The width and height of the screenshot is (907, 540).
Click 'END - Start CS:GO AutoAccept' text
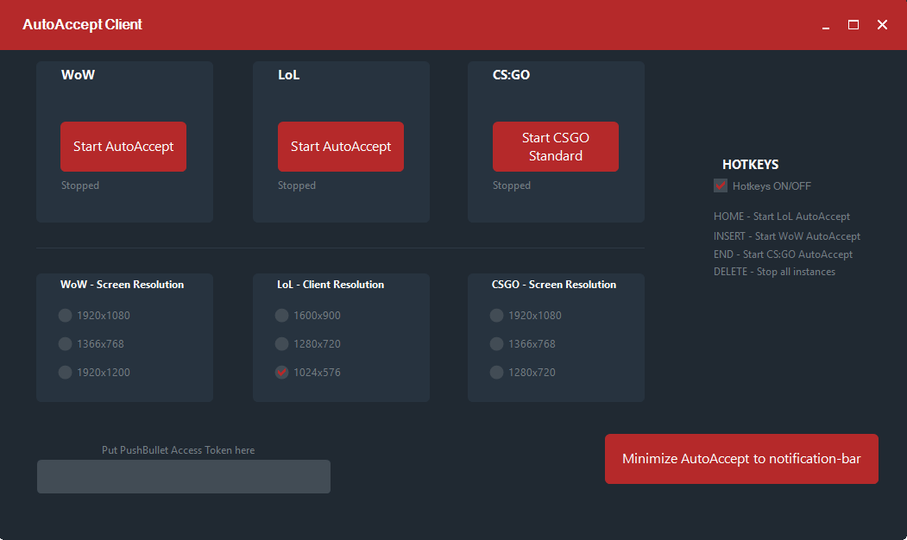coord(784,254)
